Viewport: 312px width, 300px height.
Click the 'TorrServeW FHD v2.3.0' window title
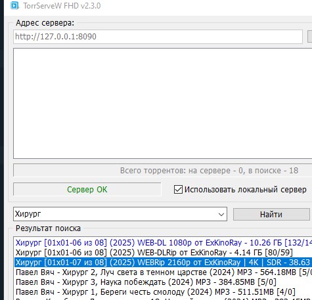click(62, 6)
